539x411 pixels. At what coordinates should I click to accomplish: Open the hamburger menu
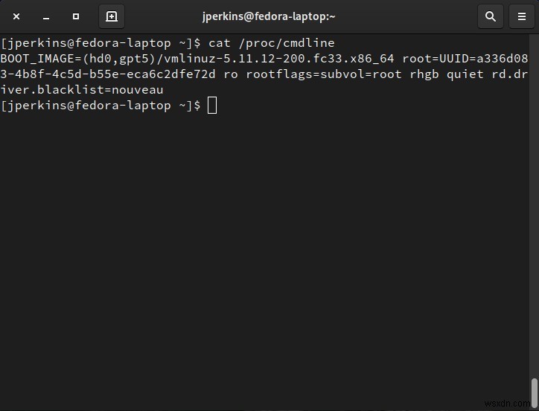pos(520,16)
